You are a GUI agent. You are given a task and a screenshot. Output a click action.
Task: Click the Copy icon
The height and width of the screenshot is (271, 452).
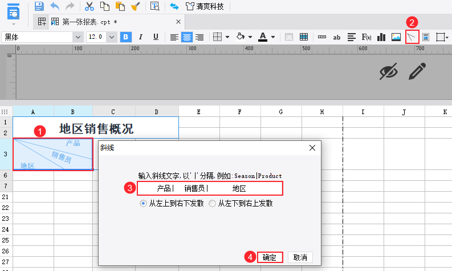pos(105,6)
